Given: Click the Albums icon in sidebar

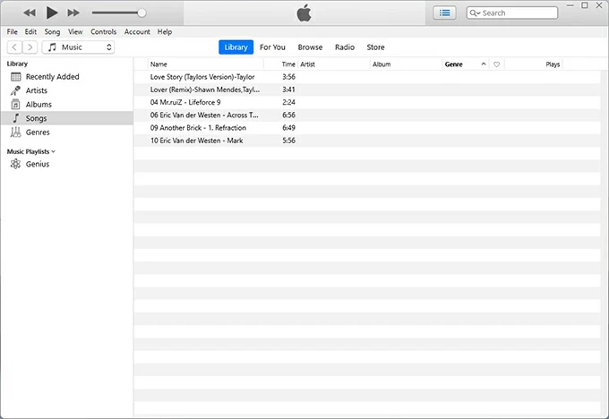Looking at the screenshot, I should 15,105.
